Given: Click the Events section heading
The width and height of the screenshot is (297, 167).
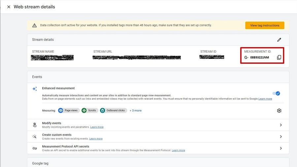Looking at the screenshot, I should point(37,77).
